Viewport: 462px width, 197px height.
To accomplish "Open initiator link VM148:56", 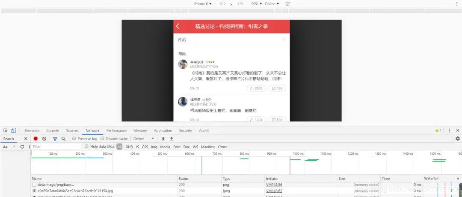I will point(274,185).
